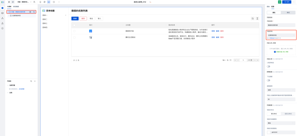Select the second layout icon in the top toolbar
Screen dimensions: 297x136
(13, 2)
